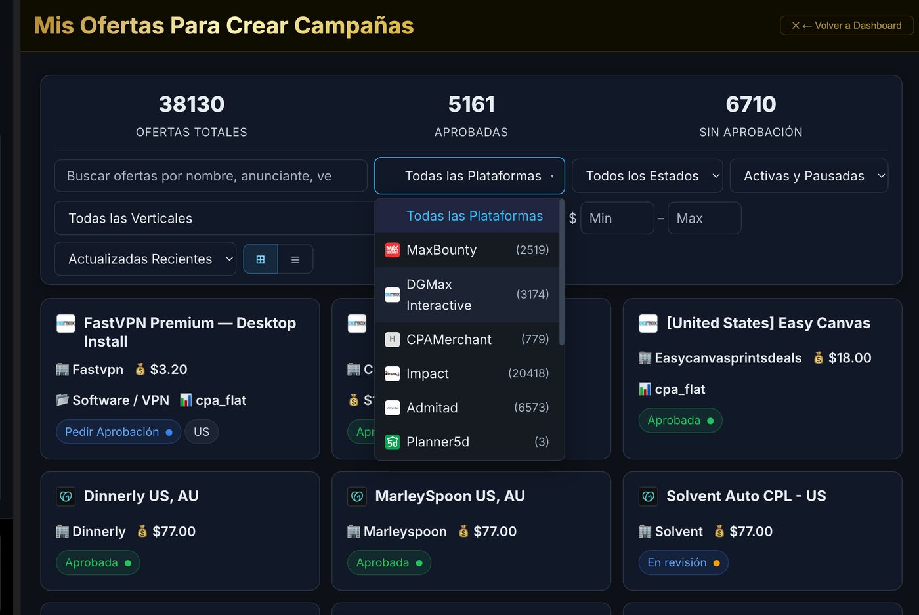Select Impact (20418) platform option
Image resolution: width=919 pixels, height=615 pixels.
(x=467, y=373)
